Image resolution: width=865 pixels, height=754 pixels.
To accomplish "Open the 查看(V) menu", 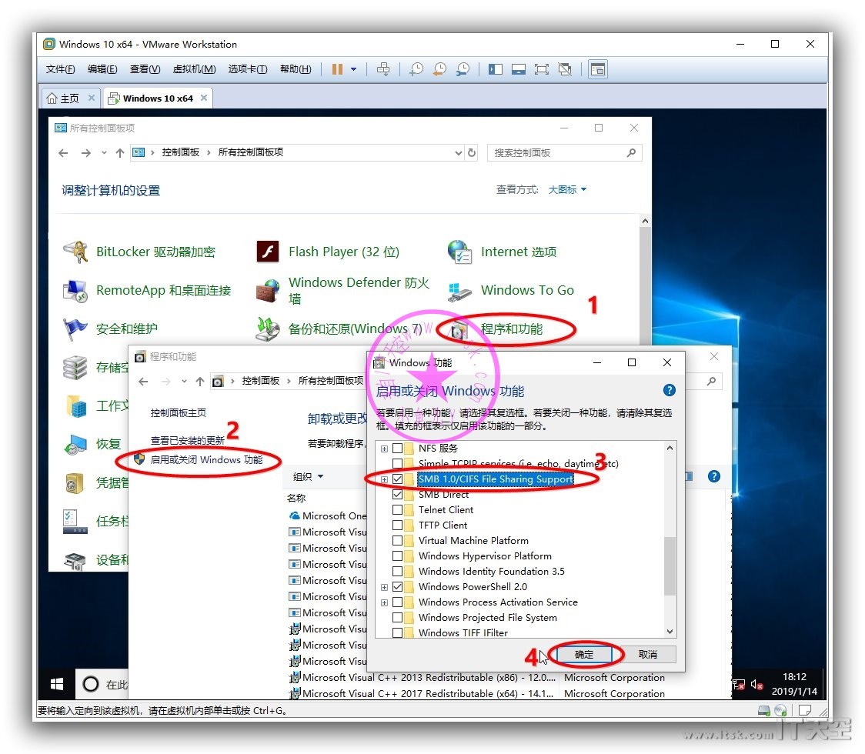I will [x=145, y=69].
